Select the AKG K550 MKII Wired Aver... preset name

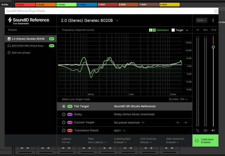coord(28,46)
